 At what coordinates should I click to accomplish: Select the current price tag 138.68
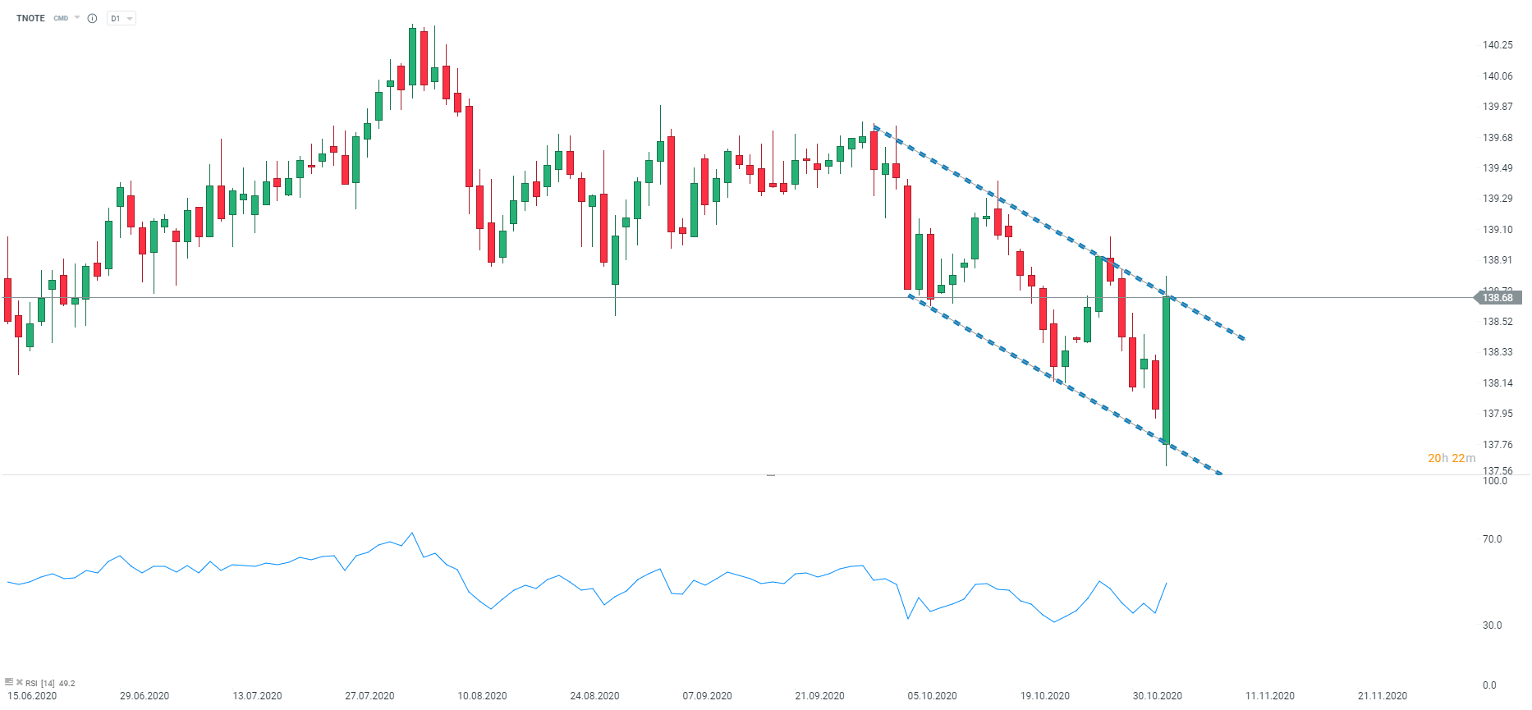click(1498, 298)
